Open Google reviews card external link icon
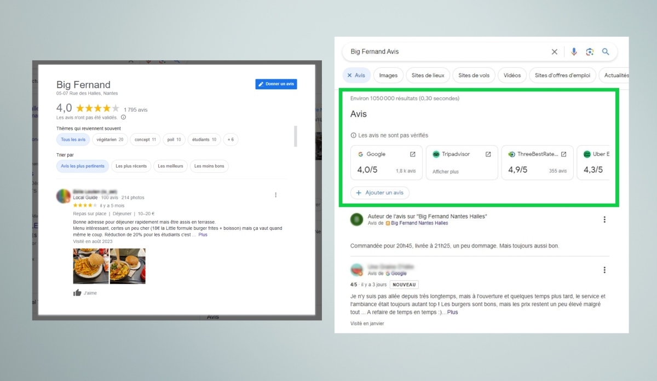 [413, 154]
